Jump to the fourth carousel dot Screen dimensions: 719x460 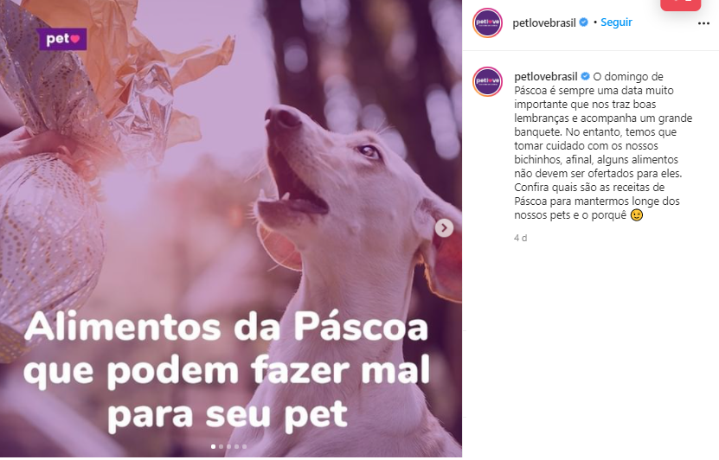pos(236,446)
